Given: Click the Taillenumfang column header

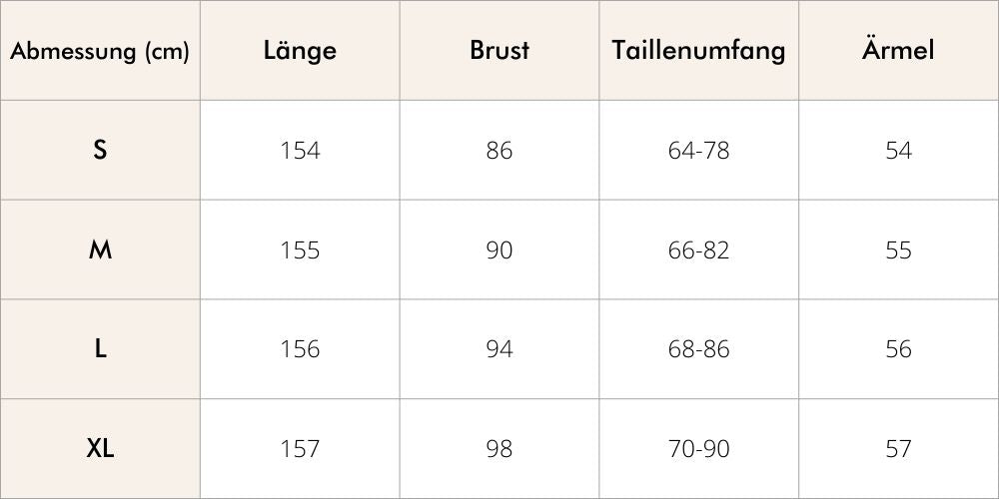Looking at the screenshot, I should (699, 51).
